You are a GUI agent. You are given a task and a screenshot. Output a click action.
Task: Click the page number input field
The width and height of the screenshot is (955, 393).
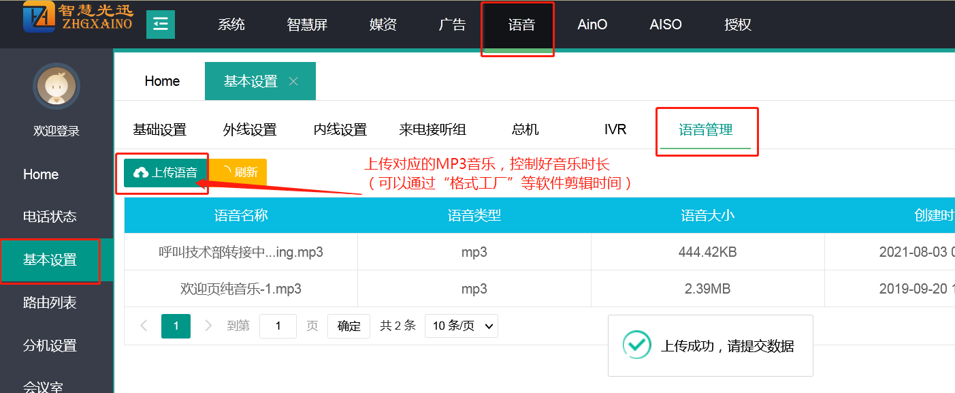click(278, 326)
